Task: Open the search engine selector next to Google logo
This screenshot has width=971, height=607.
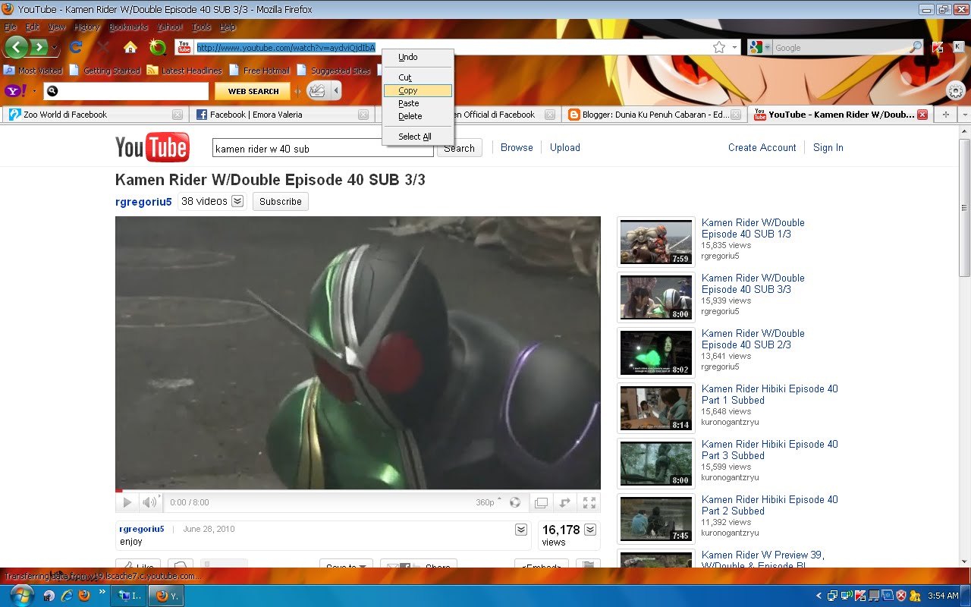Action: [x=768, y=47]
